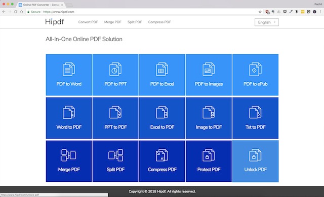Launch the Split PDF tool tile
The width and height of the screenshot is (324, 197).
[115, 161]
